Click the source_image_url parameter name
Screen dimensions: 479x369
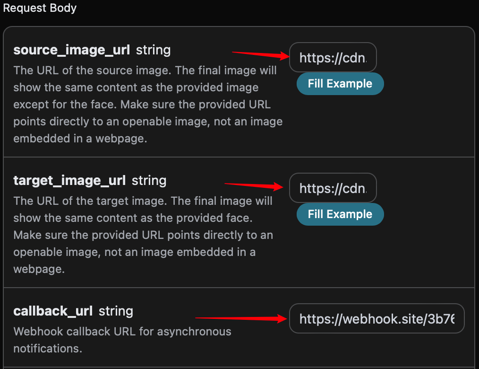[x=71, y=50]
